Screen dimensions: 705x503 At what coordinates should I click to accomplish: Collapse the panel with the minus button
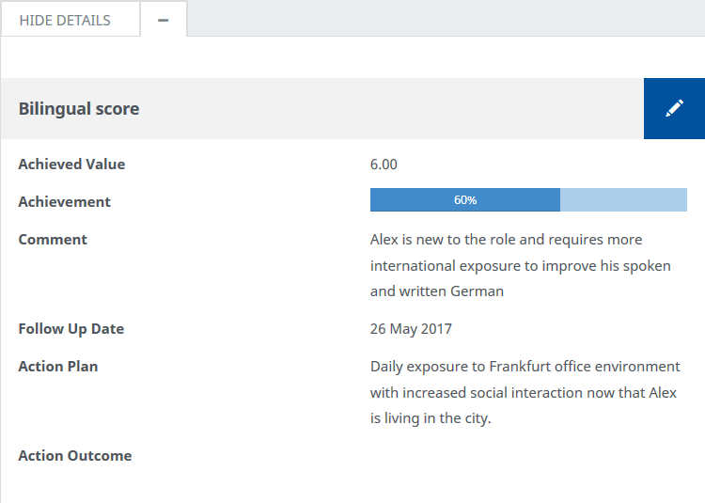(x=164, y=20)
